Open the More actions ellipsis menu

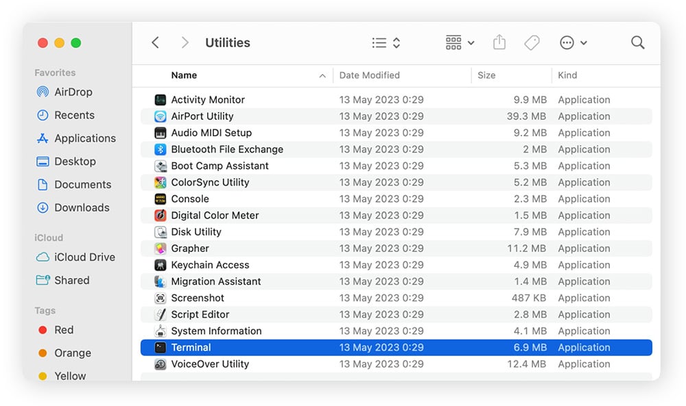point(573,42)
